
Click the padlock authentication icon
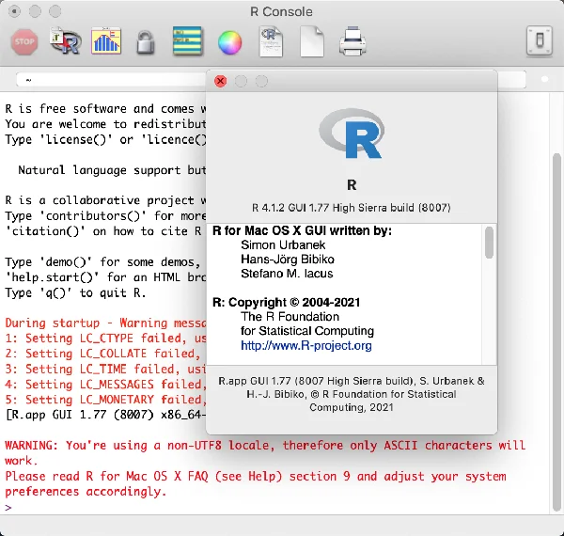[146, 42]
